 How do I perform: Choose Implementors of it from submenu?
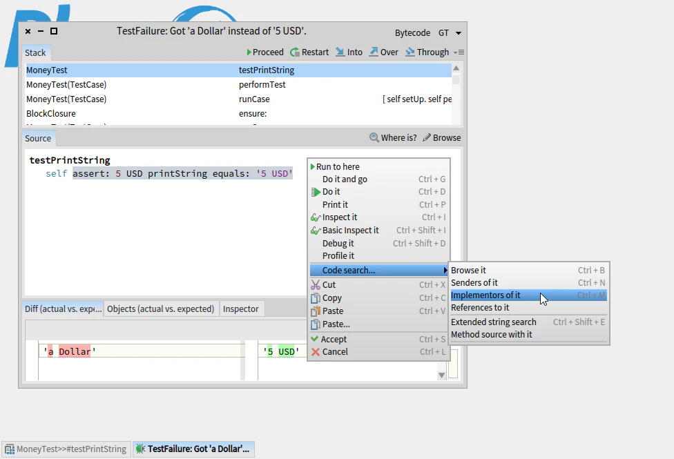click(x=529, y=295)
